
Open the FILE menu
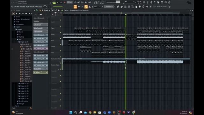tap(12, 7)
